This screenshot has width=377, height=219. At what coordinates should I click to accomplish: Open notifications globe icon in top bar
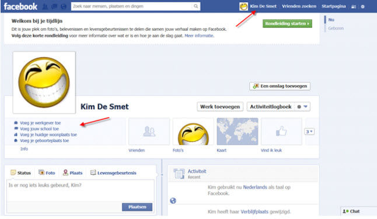(64, 6)
